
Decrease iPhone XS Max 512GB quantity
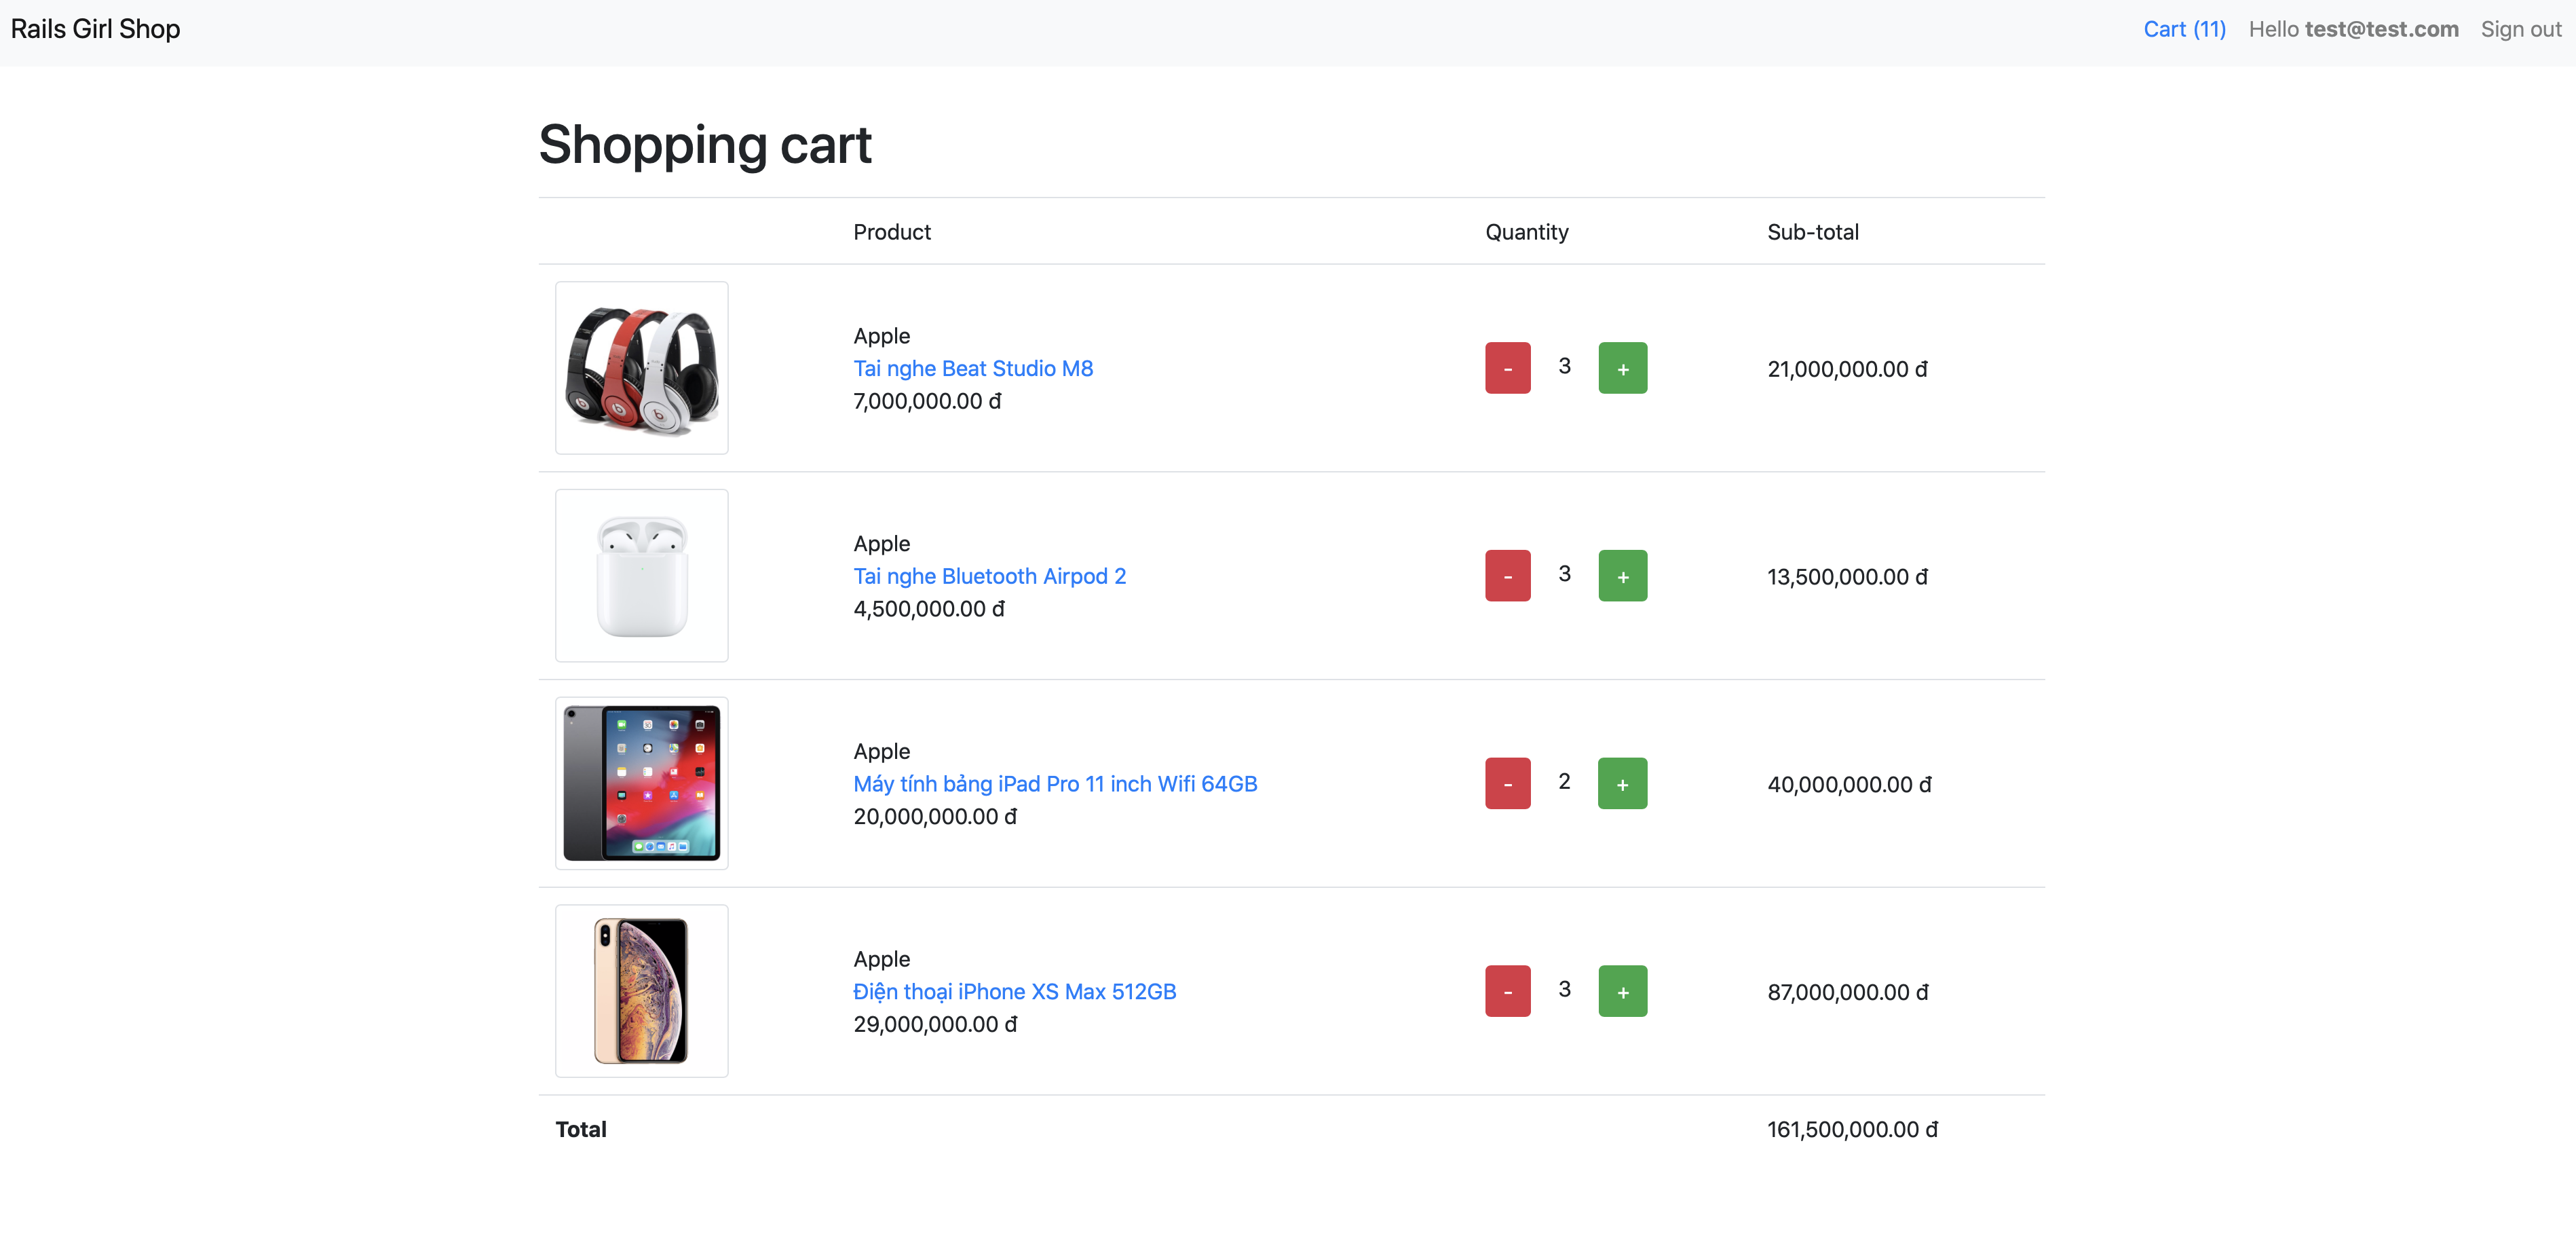[1507, 991]
